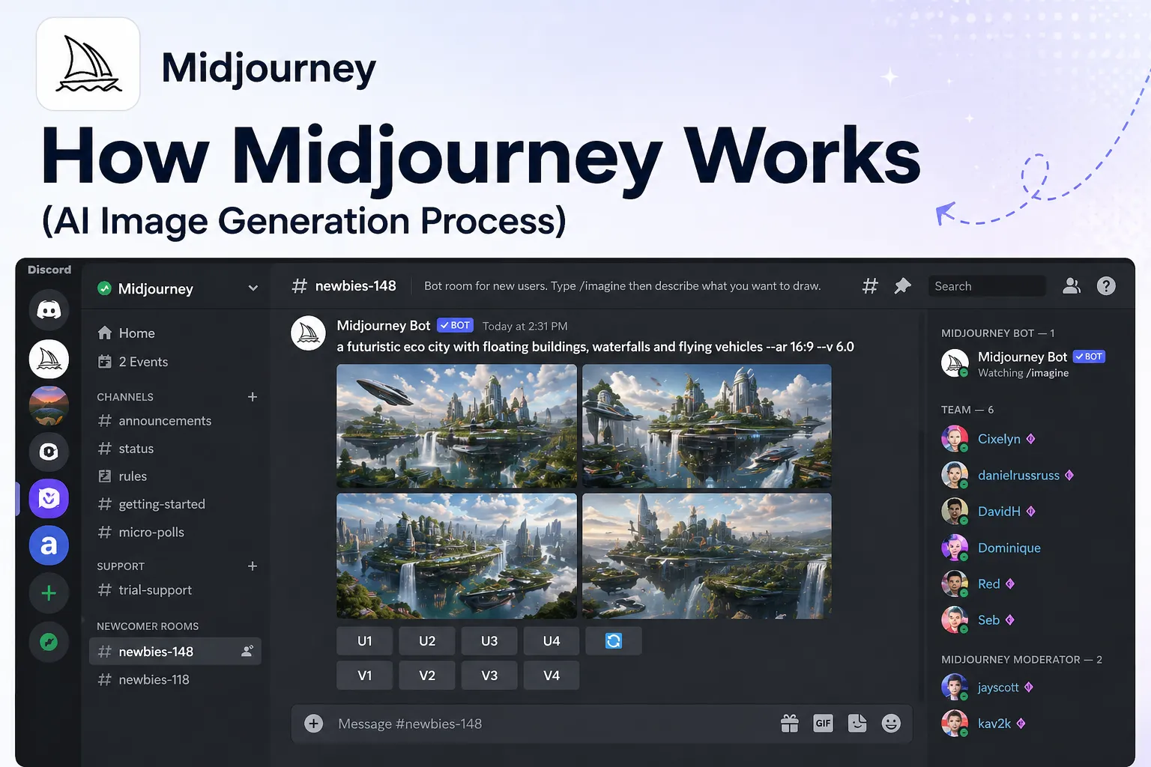The width and height of the screenshot is (1151, 767).
Task: Open top-right generated city image
Action: tap(707, 425)
